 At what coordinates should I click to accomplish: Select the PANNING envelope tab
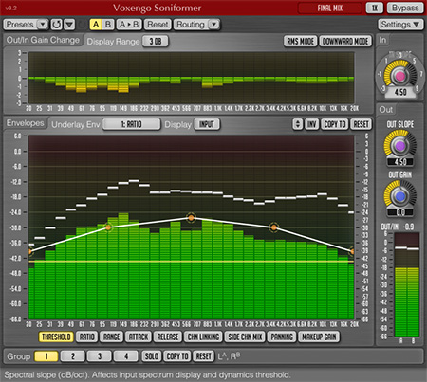click(282, 337)
